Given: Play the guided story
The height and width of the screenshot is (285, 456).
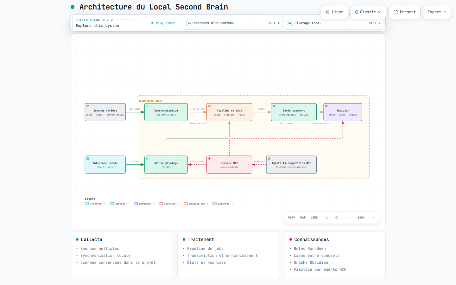Looking at the screenshot, I should pyautogui.click(x=163, y=23).
